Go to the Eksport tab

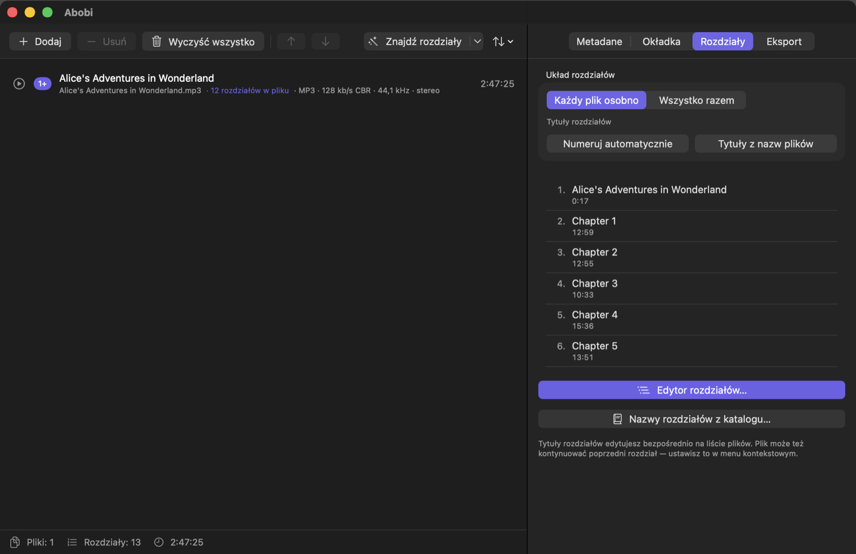pos(784,41)
